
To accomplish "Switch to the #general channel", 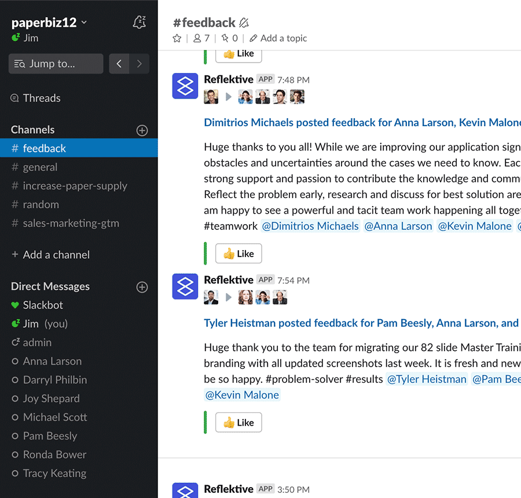I will (79, 167).
